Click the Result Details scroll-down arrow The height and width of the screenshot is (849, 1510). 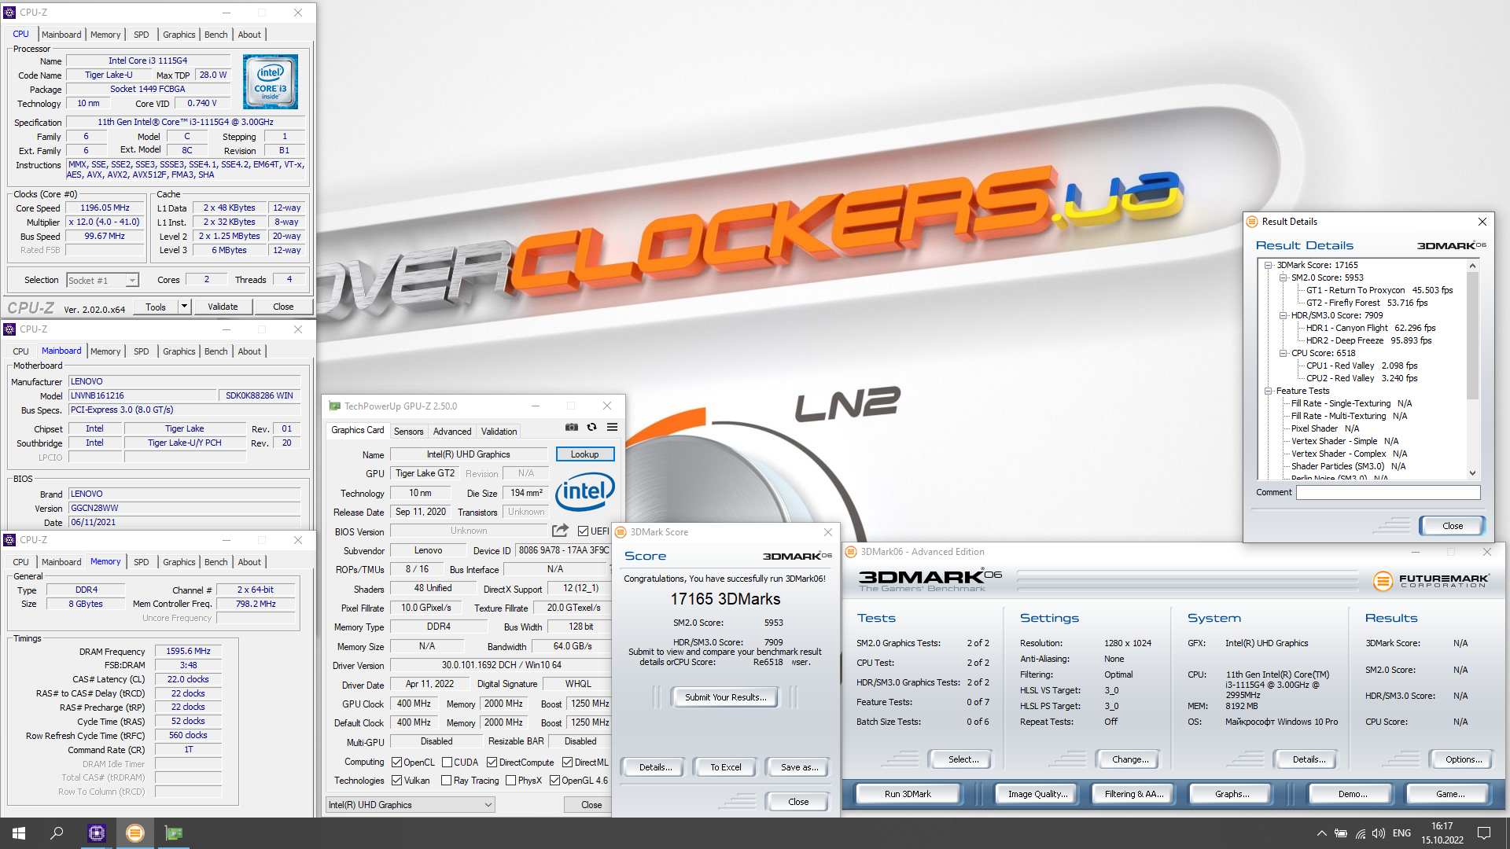(x=1472, y=473)
